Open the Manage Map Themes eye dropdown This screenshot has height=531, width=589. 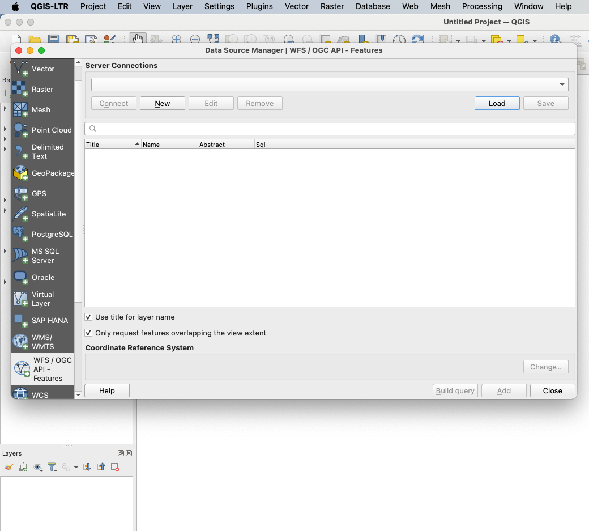(39, 467)
